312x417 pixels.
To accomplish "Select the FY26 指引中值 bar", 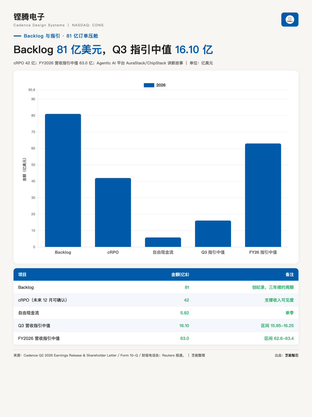I will [x=263, y=195].
